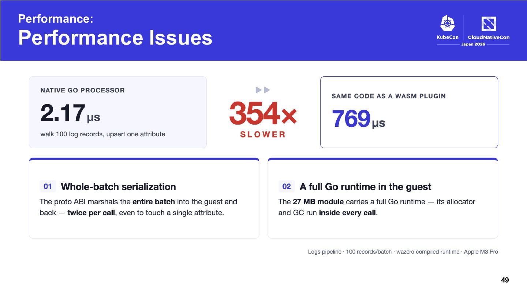
Task: Click the Whole-batch serialization heading
Action: click(118, 187)
